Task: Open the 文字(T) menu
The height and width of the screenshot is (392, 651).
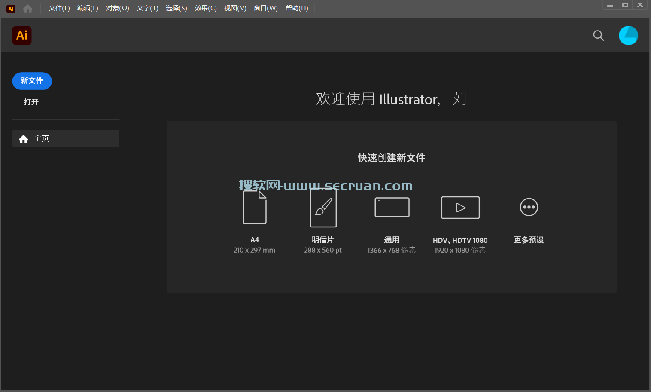Action: (x=147, y=8)
